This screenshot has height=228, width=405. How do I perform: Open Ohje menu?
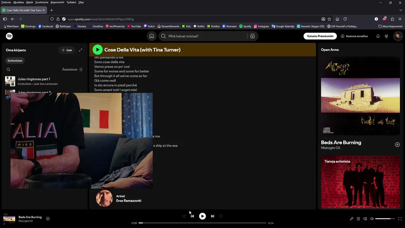click(x=81, y=2)
